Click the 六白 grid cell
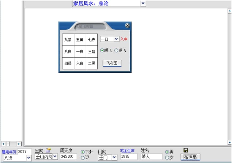 click(x=80, y=63)
